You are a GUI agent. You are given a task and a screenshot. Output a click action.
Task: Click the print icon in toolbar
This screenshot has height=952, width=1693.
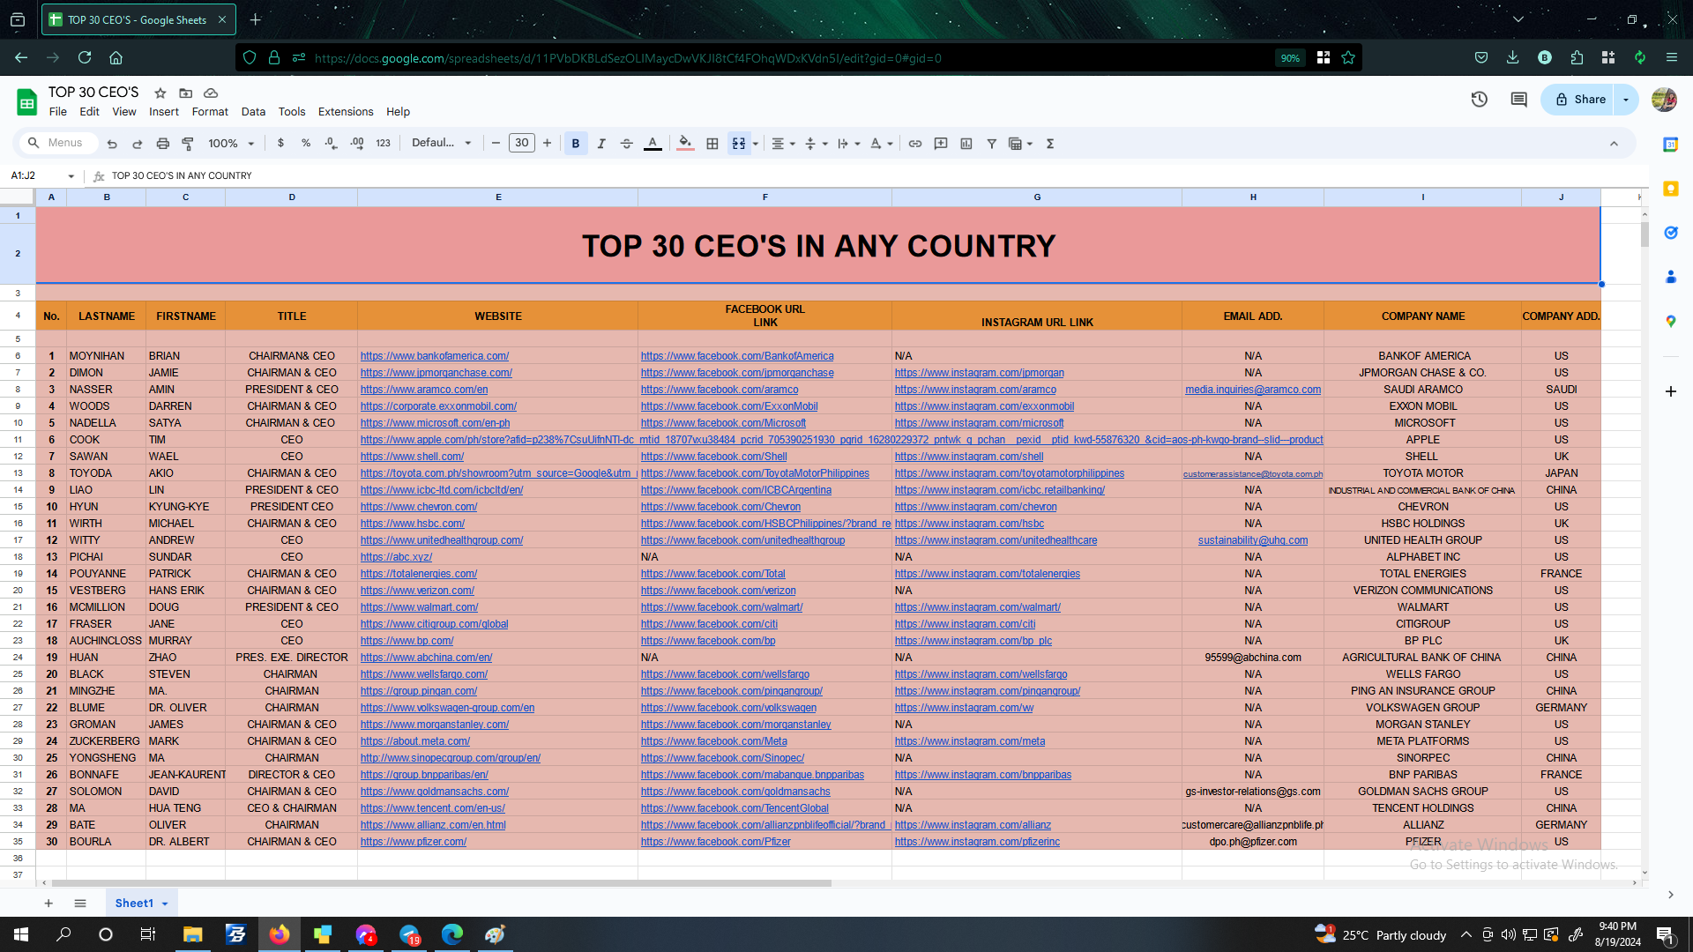pos(162,144)
